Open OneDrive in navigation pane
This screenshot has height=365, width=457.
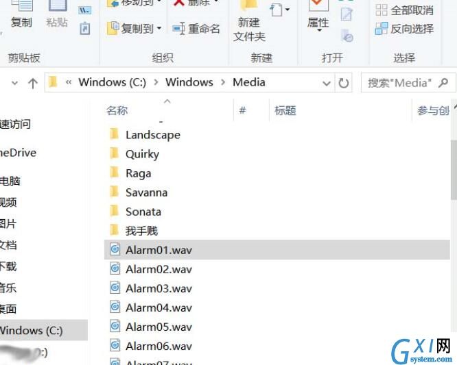[18, 153]
